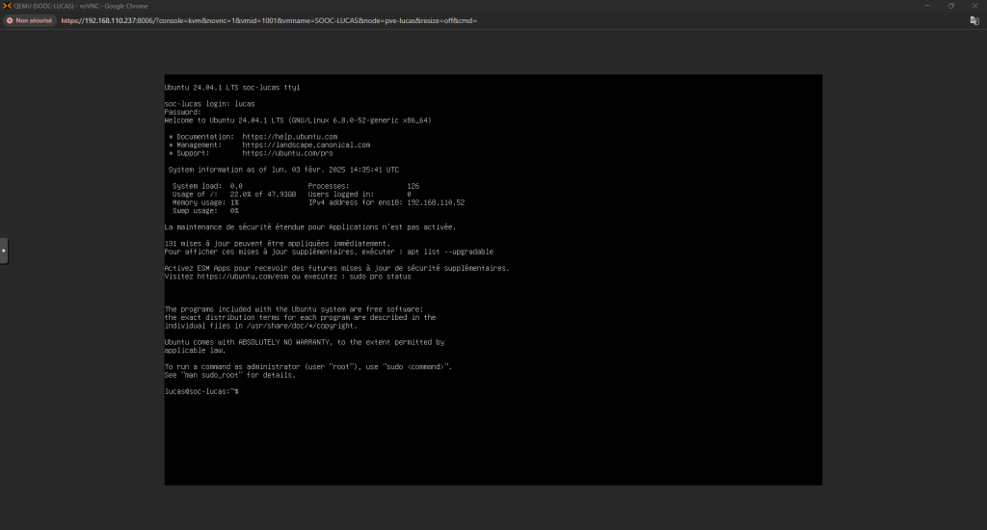The width and height of the screenshot is (987, 530).
Task: Click the Google Translate icon in address bar
Action: click(x=974, y=20)
